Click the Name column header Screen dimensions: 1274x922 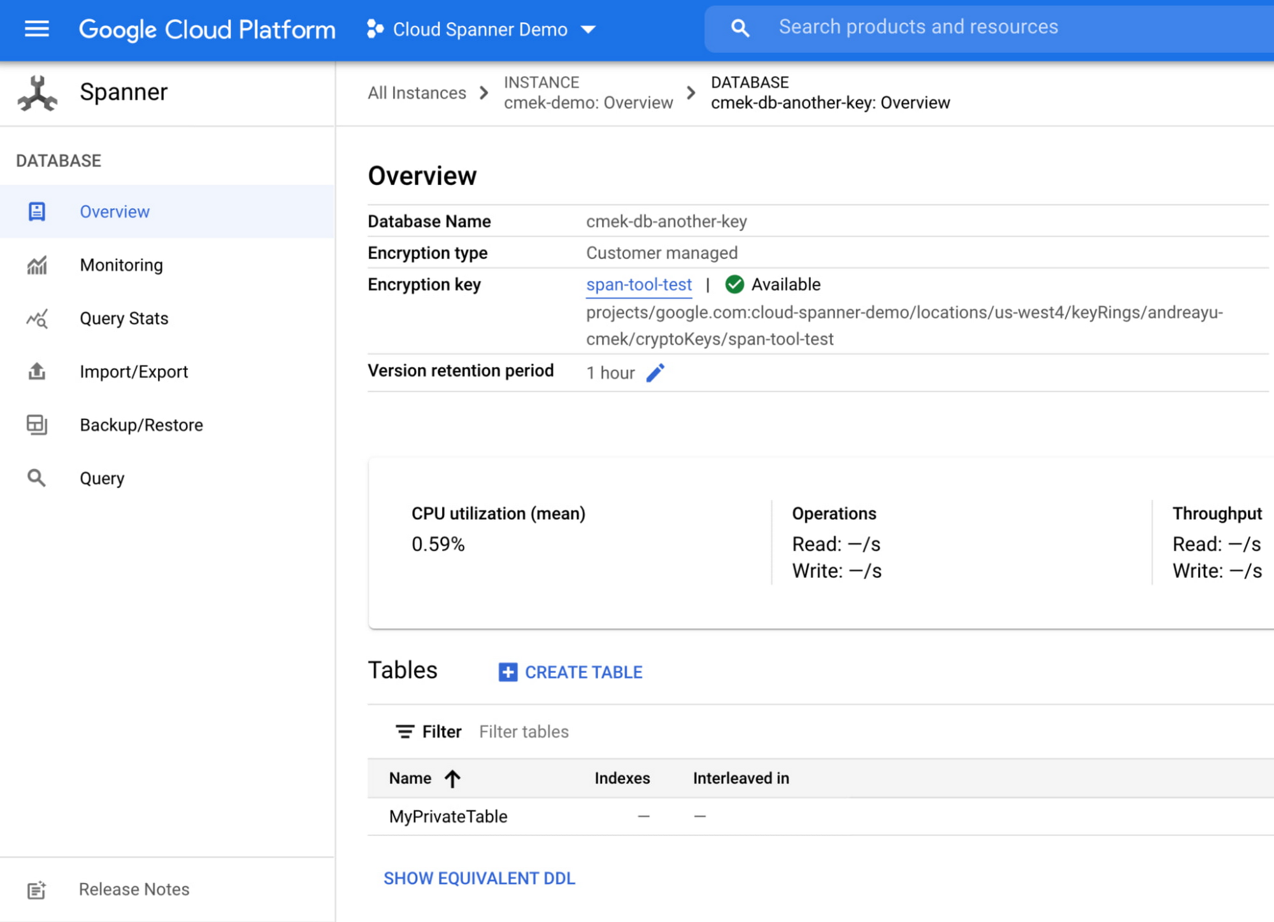[x=410, y=779]
